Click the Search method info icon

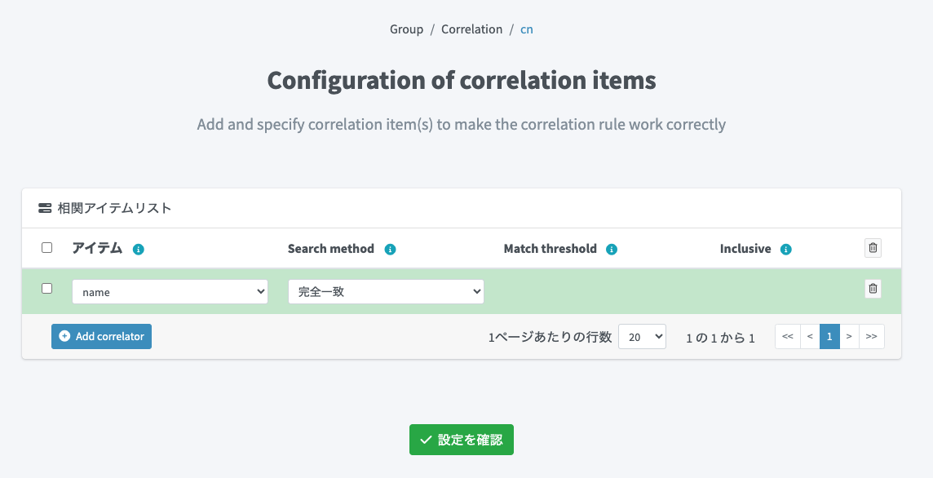tap(390, 250)
